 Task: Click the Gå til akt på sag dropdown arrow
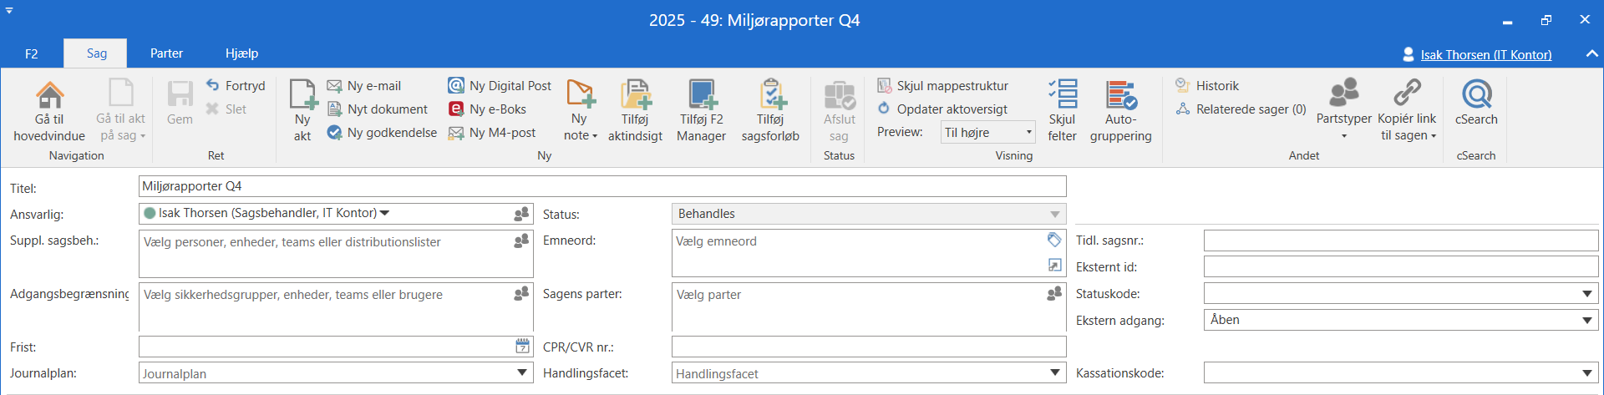pos(142,136)
